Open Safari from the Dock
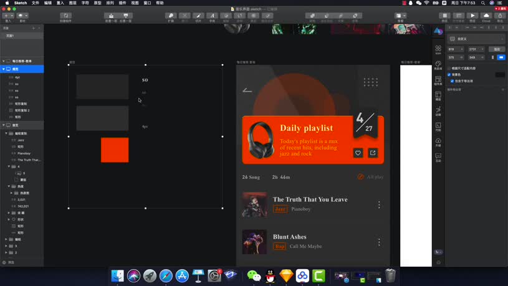Screen dimensions: 508x286 pos(166,275)
